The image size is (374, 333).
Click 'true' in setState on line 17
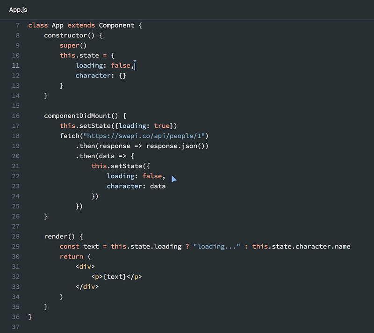coord(162,125)
